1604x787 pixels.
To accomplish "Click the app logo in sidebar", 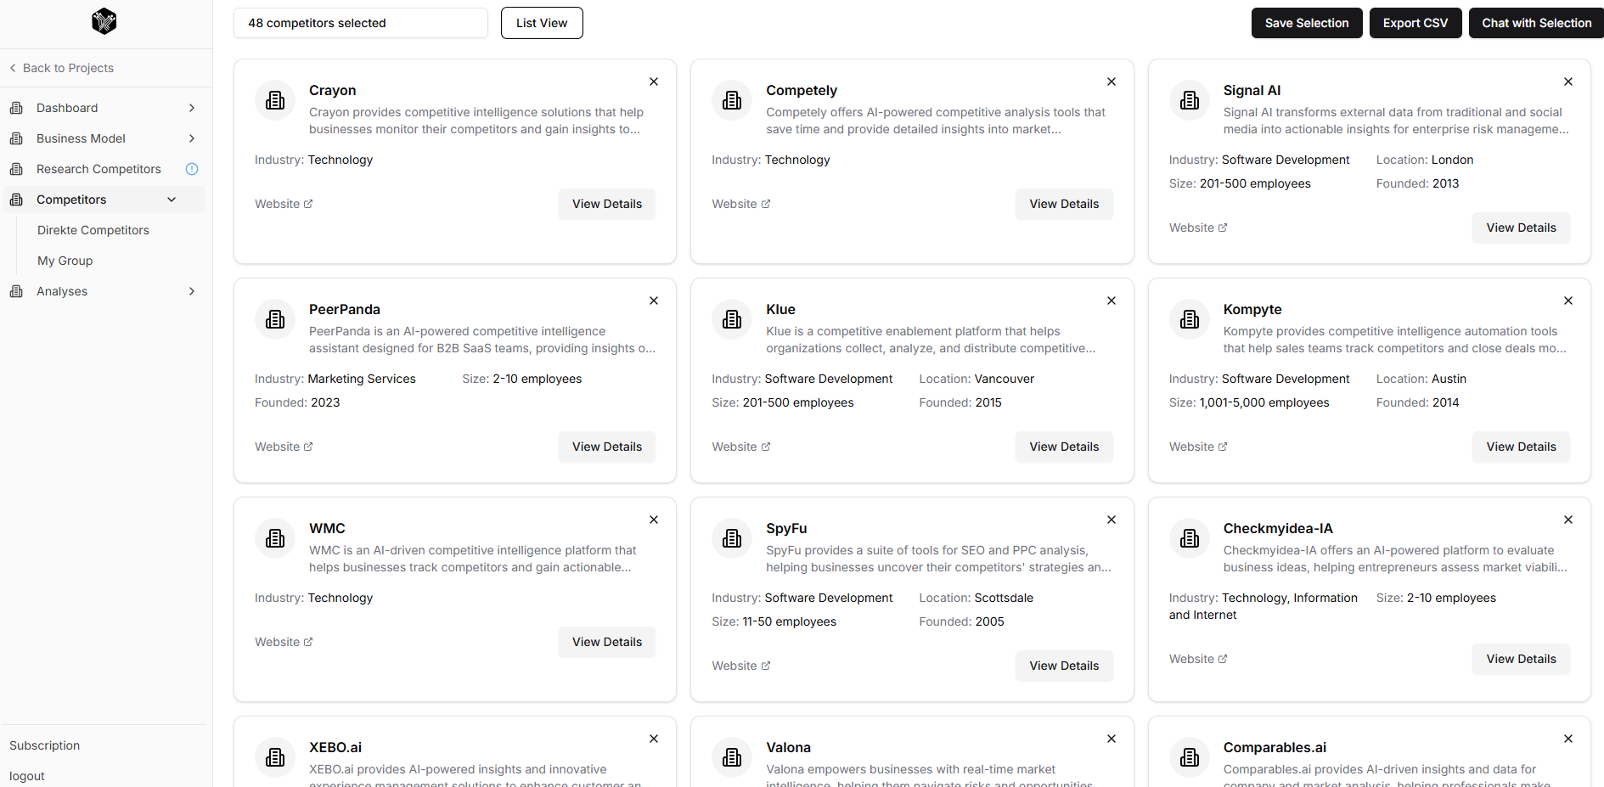I will pos(104,21).
